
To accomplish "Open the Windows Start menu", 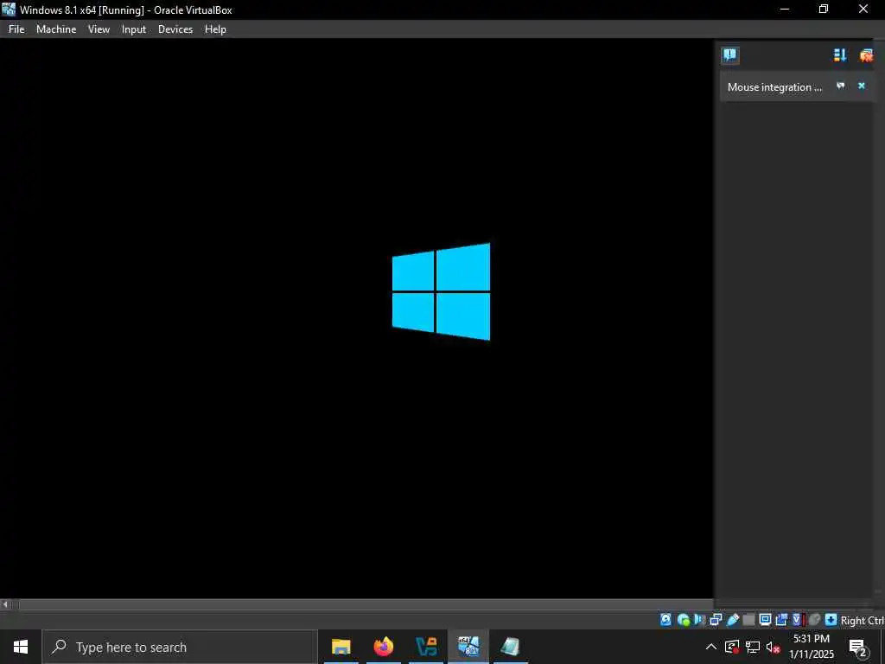I will tap(21, 647).
